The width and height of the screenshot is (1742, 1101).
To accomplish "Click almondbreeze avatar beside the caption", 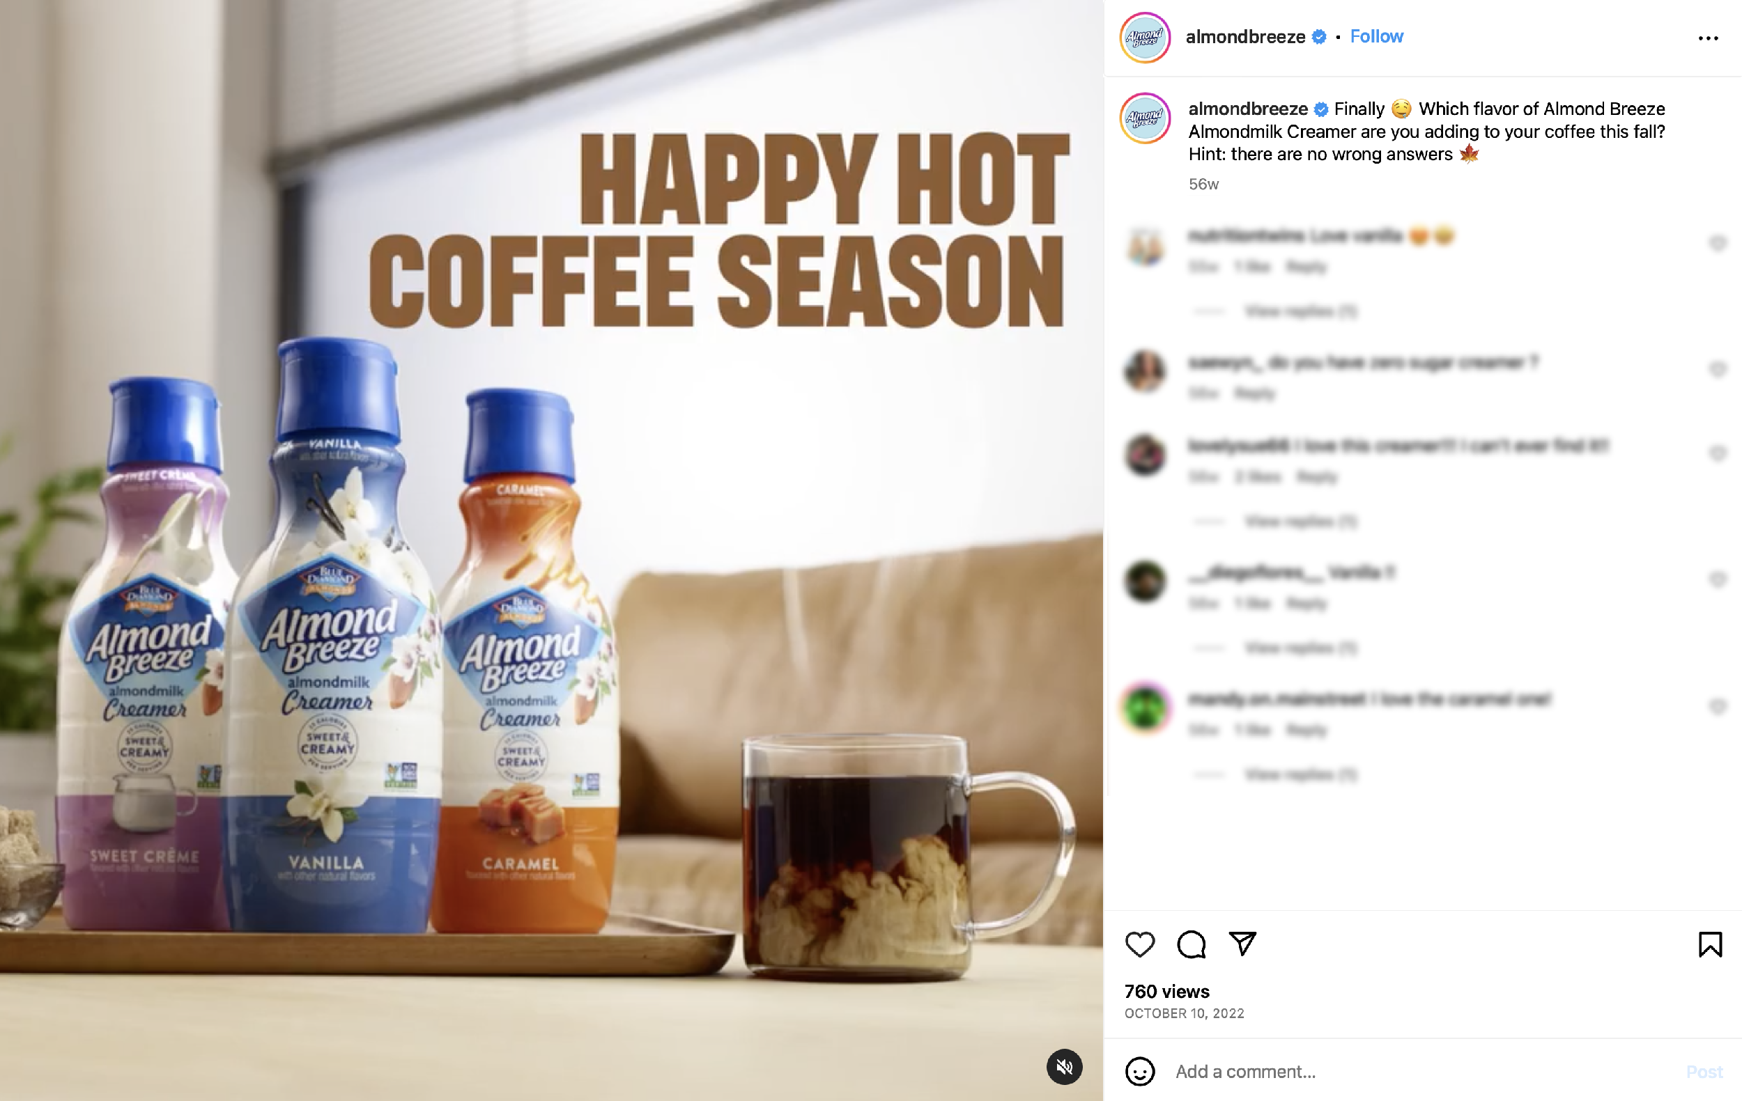I will 1145,118.
